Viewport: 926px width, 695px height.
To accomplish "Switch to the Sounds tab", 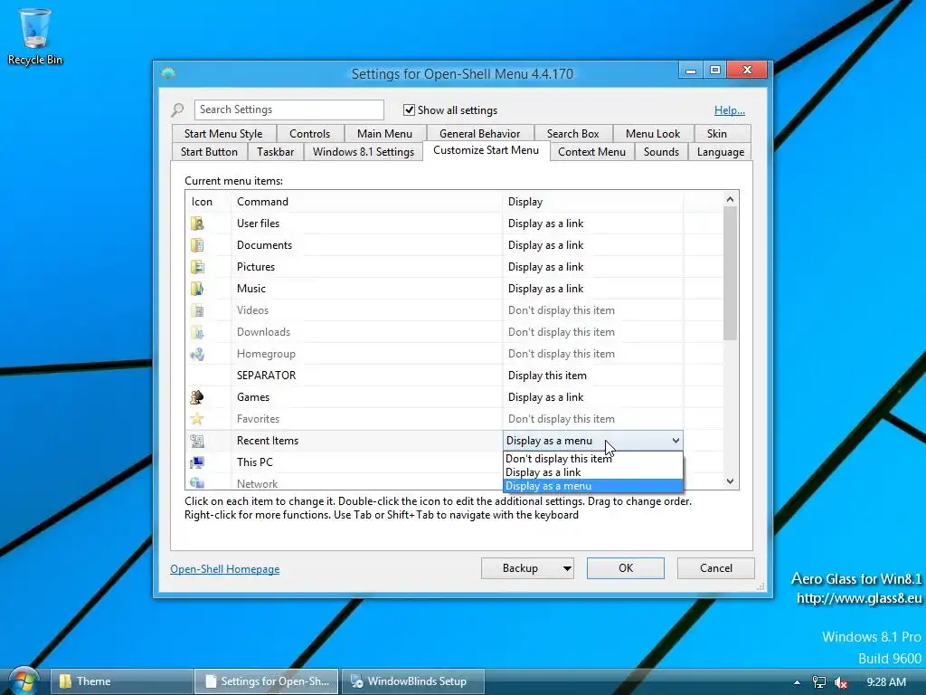I will pos(661,152).
